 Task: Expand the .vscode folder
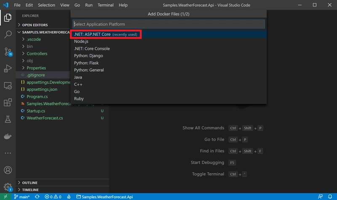point(34,39)
